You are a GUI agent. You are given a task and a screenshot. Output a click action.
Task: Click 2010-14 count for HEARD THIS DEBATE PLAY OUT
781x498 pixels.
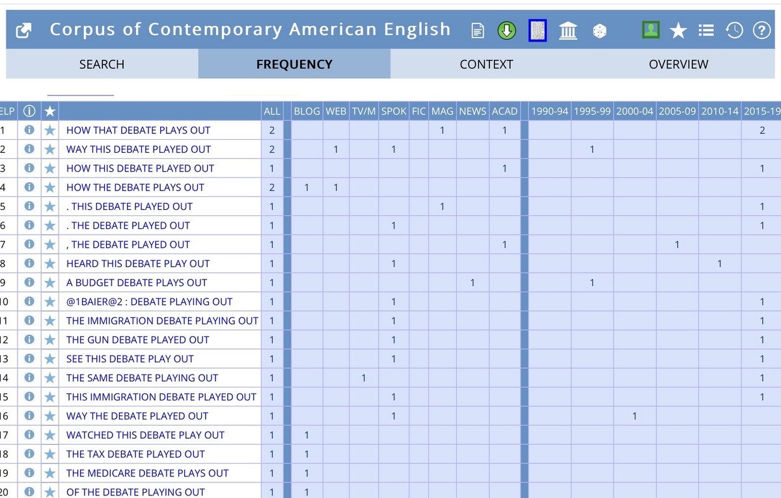(719, 263)
